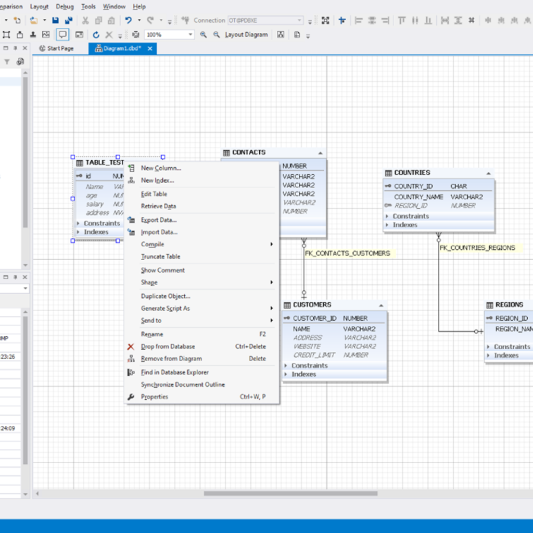Open the Tools menu
The image size is (533, 533).
(88, 6)
